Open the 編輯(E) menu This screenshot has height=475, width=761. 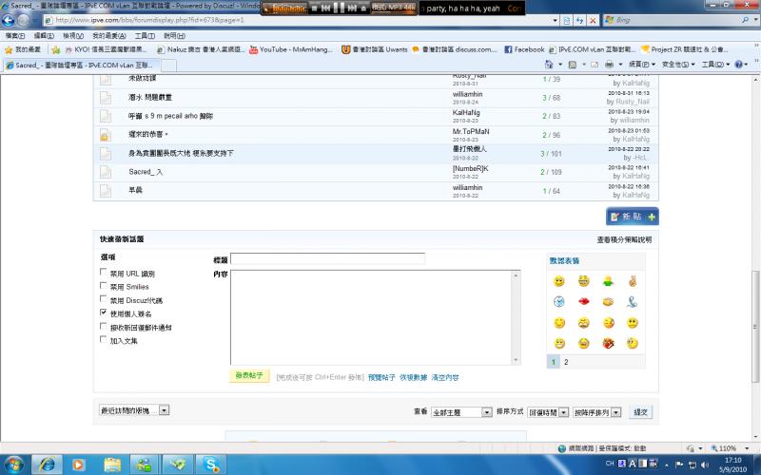44,36
